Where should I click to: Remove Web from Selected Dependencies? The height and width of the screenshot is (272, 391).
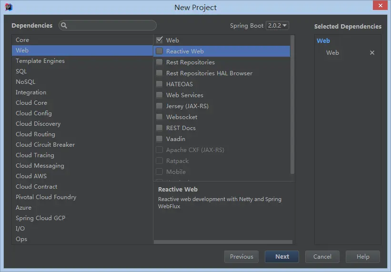(x=372, y=52)
